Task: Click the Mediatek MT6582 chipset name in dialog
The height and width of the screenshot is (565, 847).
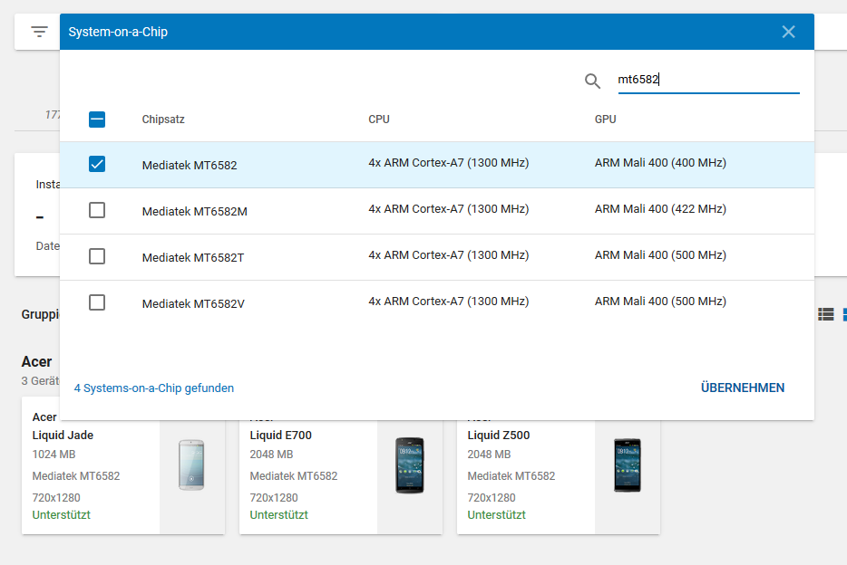Action: click(x=189, y=166)
